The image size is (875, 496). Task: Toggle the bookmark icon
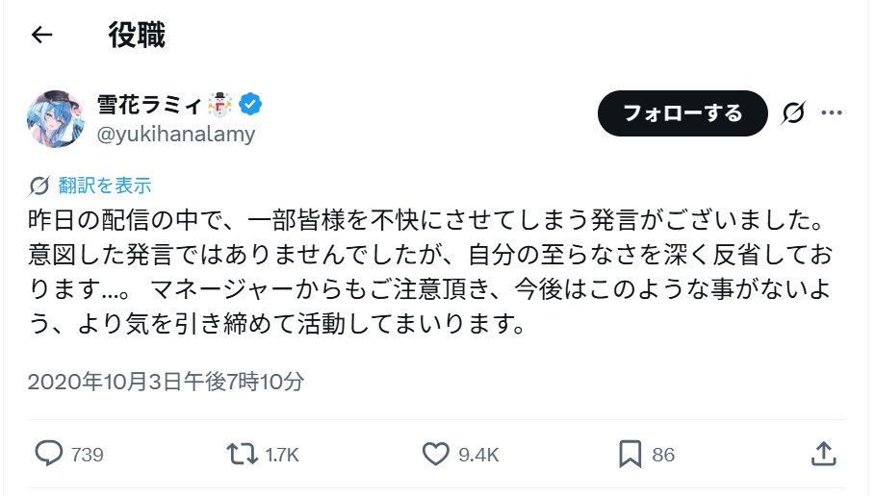(631, 454)
